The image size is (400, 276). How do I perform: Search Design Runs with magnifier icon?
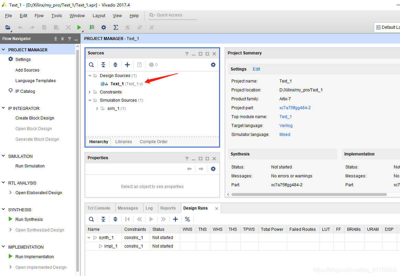pyautogui.click(x=91, y=219)
